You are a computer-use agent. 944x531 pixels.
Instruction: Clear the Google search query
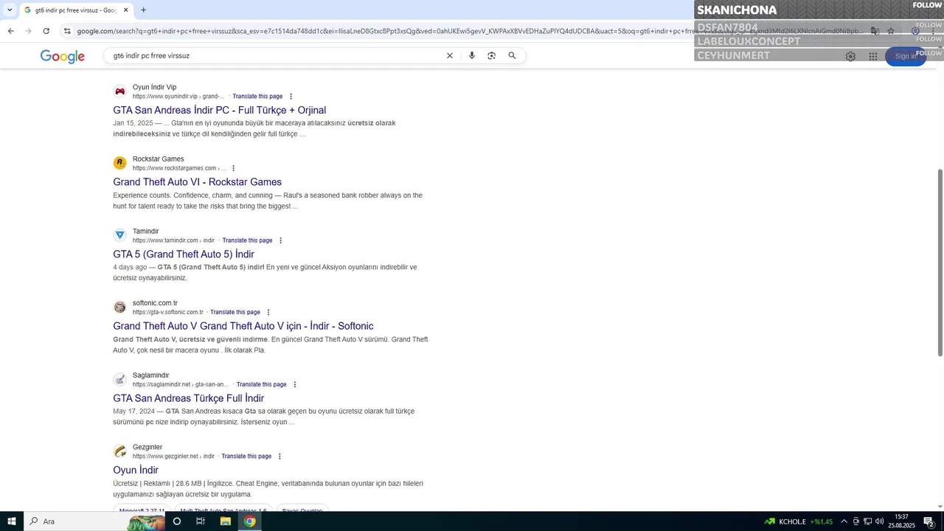(x=450, y=55)
